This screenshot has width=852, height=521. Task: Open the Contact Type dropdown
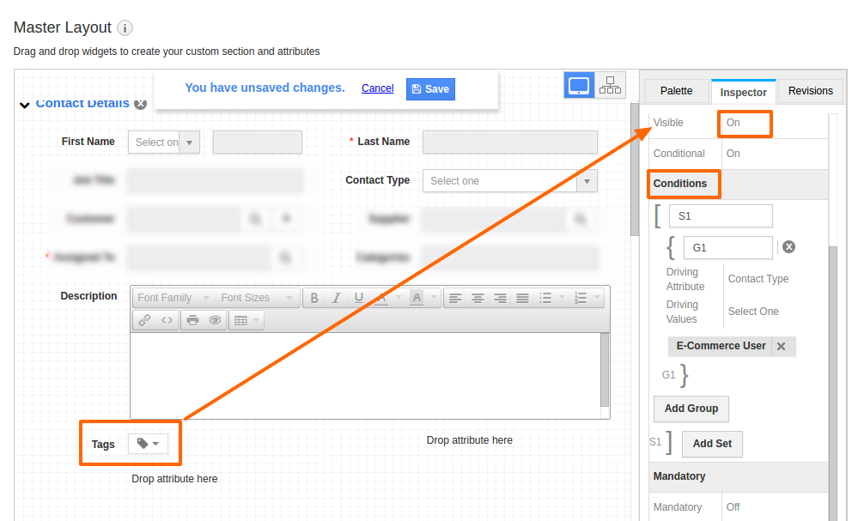(x=510, y=181)
